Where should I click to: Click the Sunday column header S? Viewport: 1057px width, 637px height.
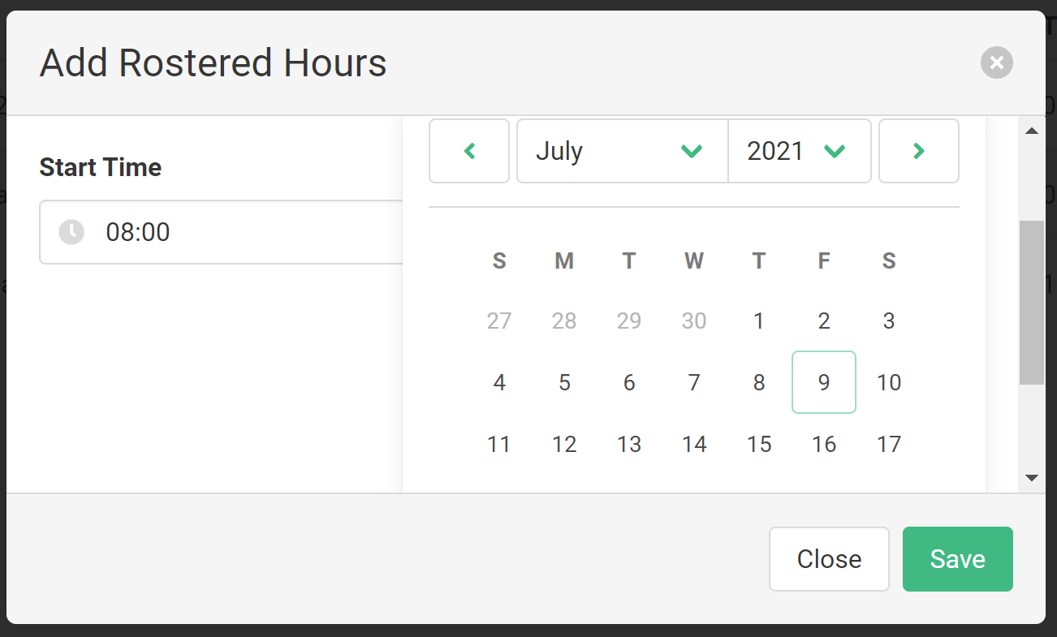tap(499, 260)
